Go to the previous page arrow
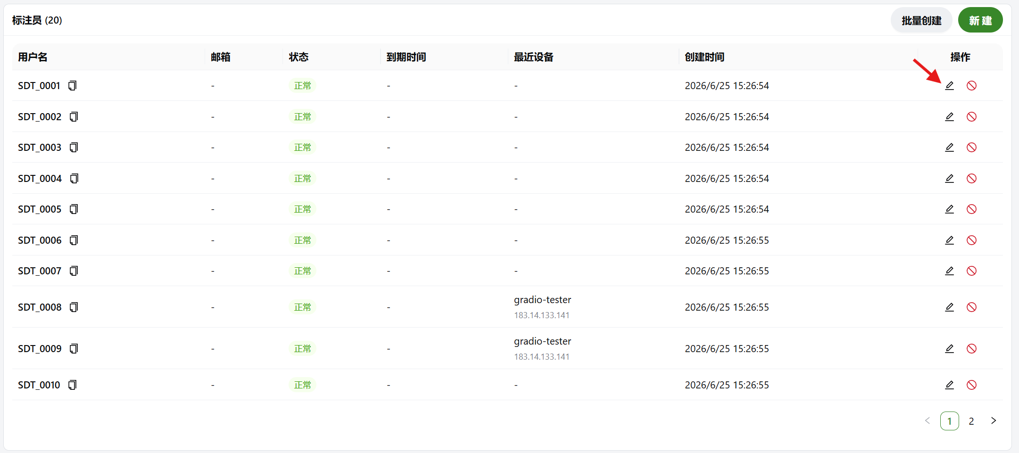Viewport: 1019px width, 453px height. click(x=928, y=420)
